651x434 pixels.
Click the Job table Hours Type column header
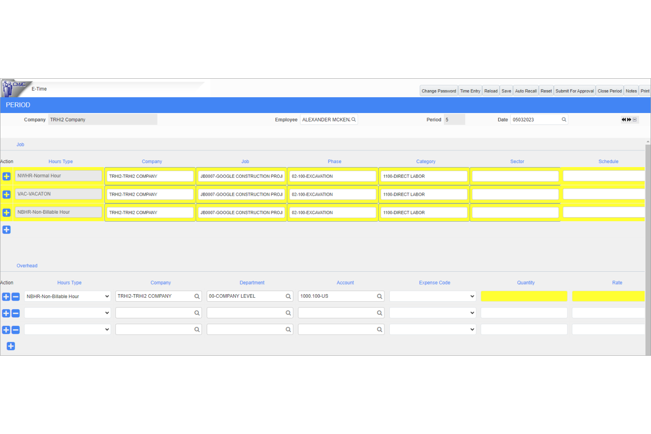point(61,162)
